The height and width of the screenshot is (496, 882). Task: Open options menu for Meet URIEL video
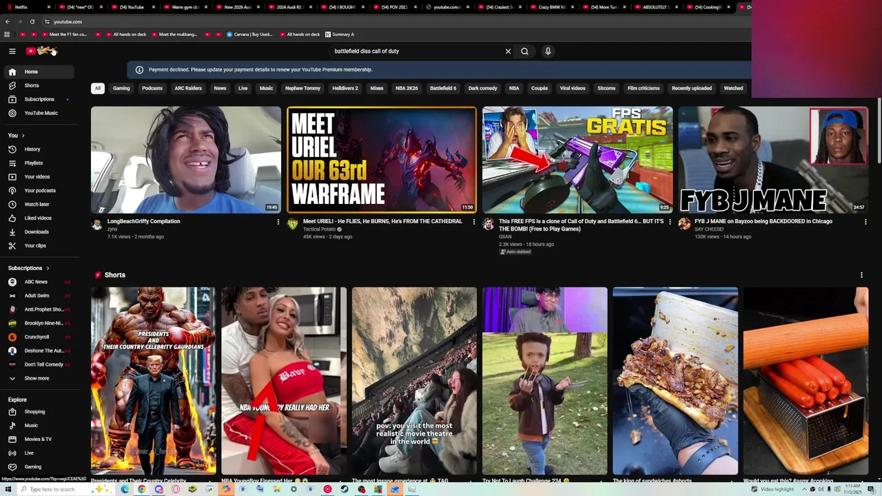coord(473,222)
